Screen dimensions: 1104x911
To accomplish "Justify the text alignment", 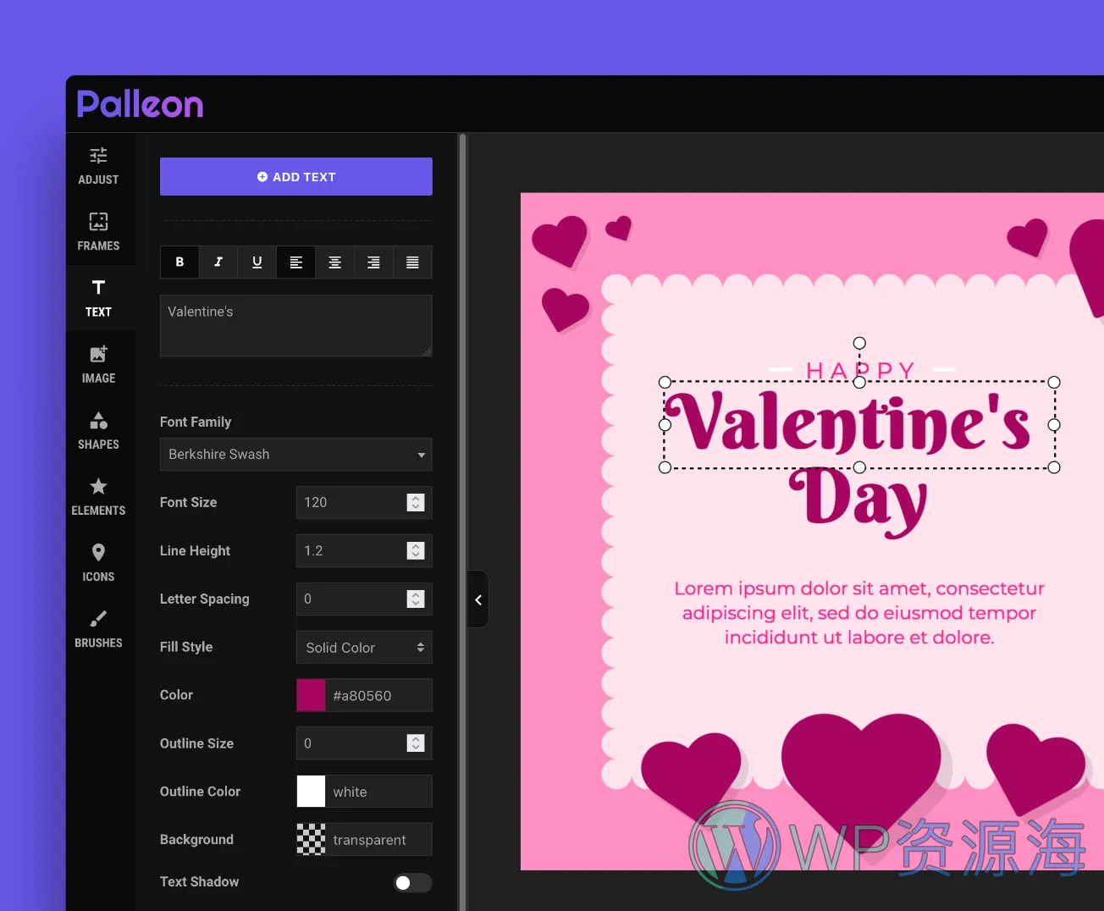I will (x=412, y=262).
